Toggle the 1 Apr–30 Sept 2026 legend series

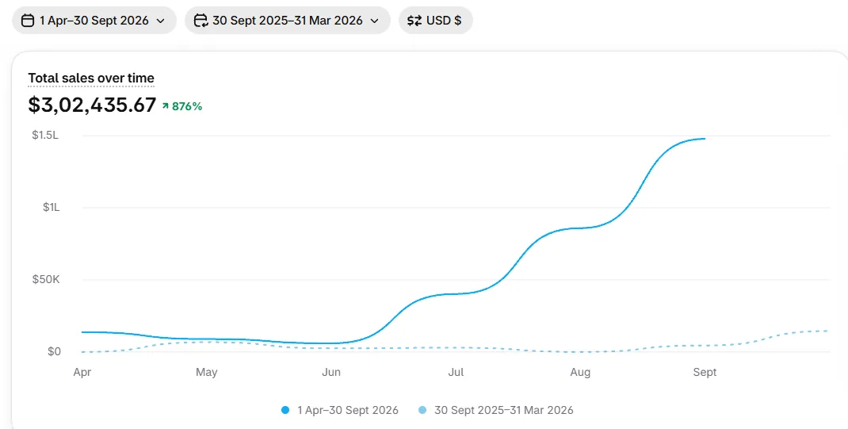coord(340,410)
